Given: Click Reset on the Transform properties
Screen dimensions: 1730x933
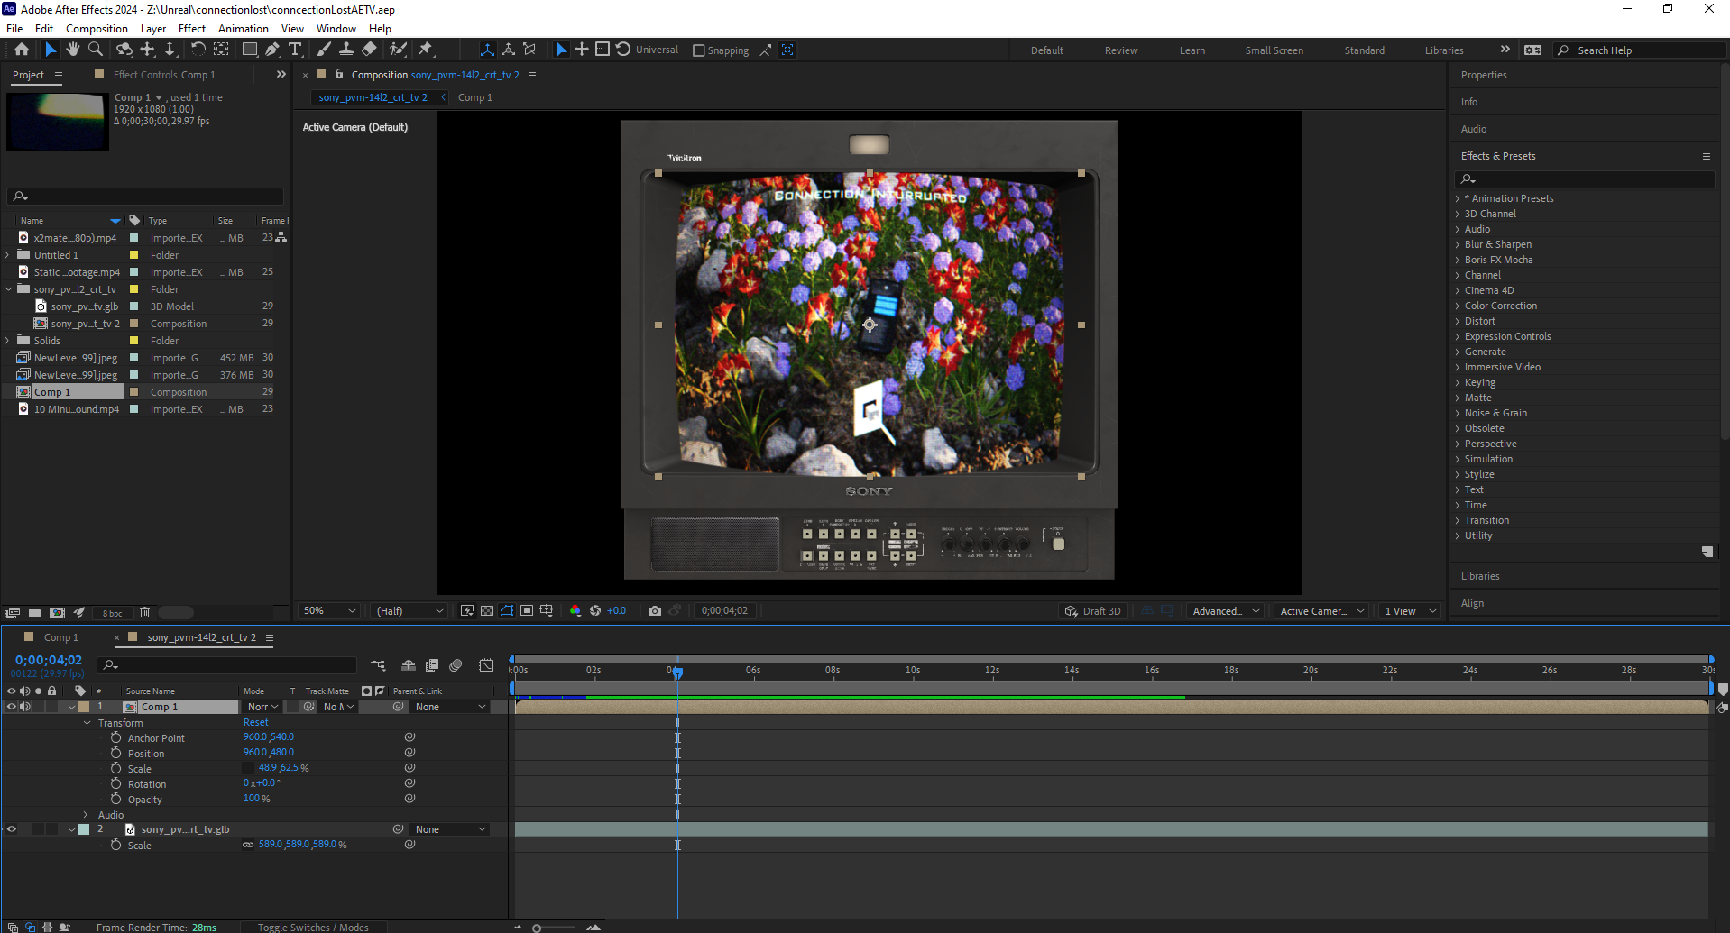Looking at the screenshot, I should coord(255,722).
